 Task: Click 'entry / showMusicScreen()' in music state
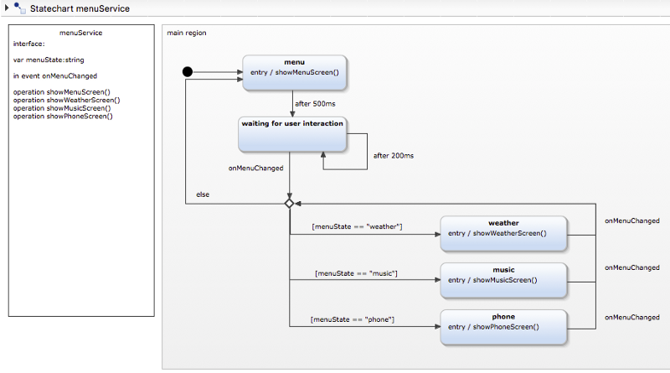click(492, 280)
